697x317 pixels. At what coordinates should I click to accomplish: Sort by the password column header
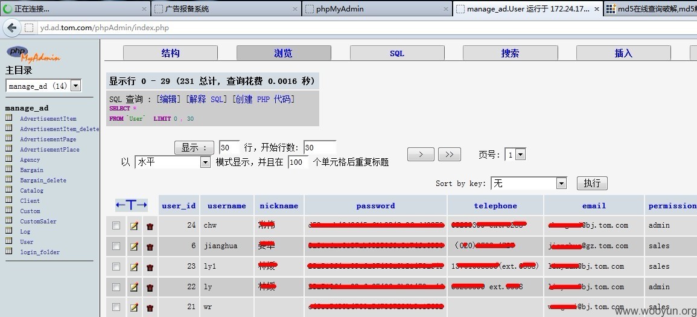375,206
